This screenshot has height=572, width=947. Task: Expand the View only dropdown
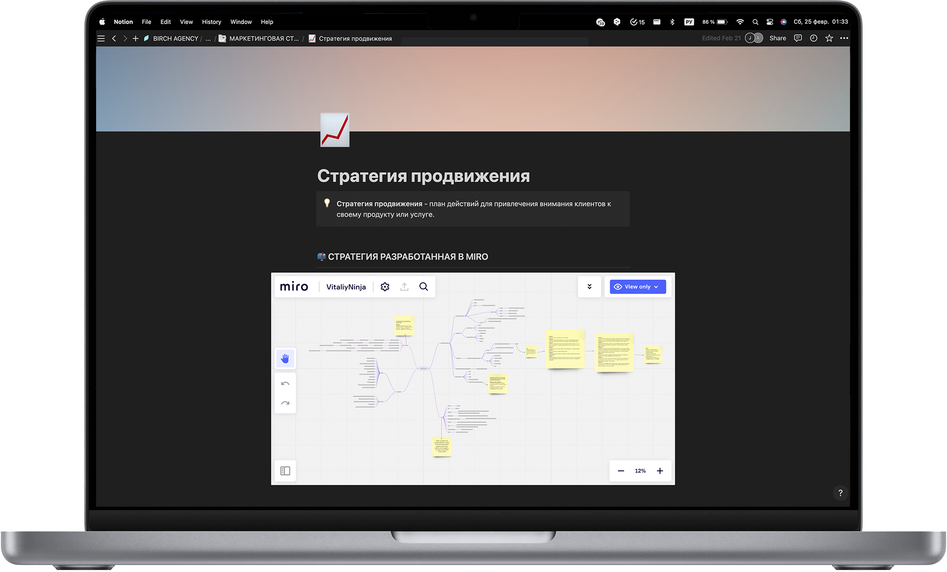point(637,287)
